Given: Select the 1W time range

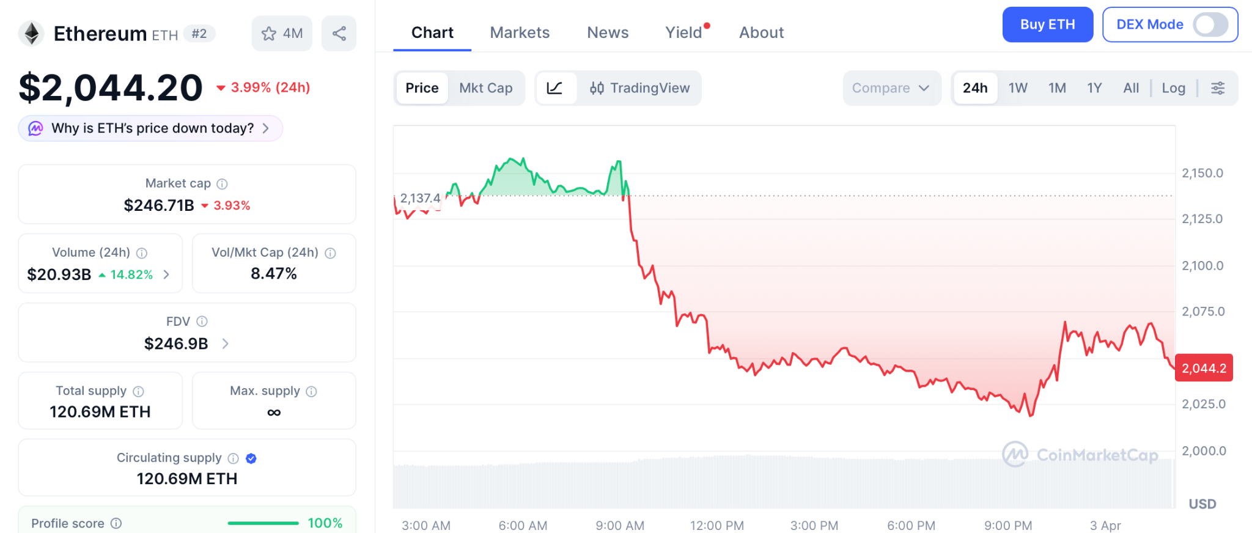Looking at the screenshot, I should 1018,88.
